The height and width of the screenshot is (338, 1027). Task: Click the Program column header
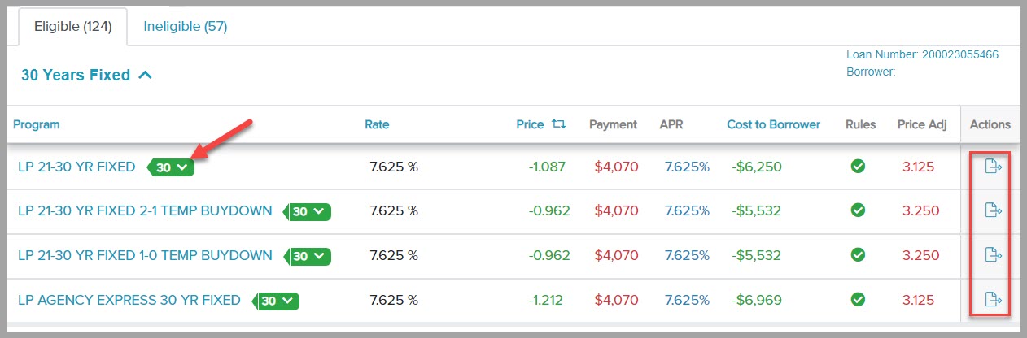pos(37,124)
